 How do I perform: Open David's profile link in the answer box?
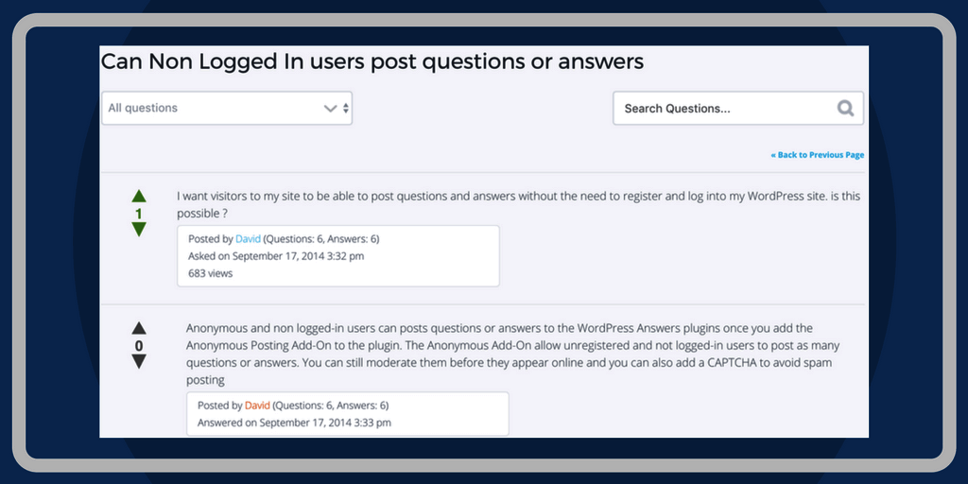click(257, 406)
